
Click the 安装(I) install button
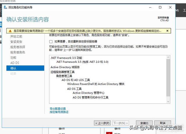coord(144,123)
